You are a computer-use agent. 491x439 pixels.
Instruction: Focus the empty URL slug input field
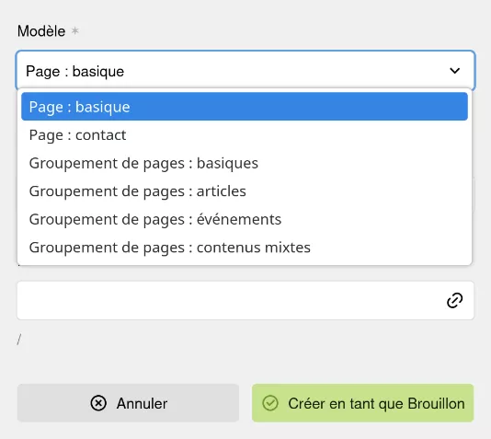[x=245, y=301]
